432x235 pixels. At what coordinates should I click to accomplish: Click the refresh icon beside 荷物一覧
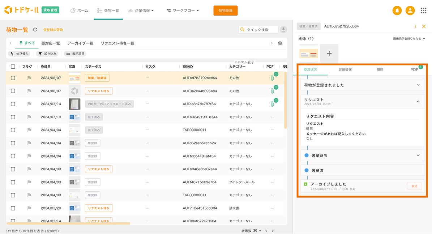click(35, 30)
